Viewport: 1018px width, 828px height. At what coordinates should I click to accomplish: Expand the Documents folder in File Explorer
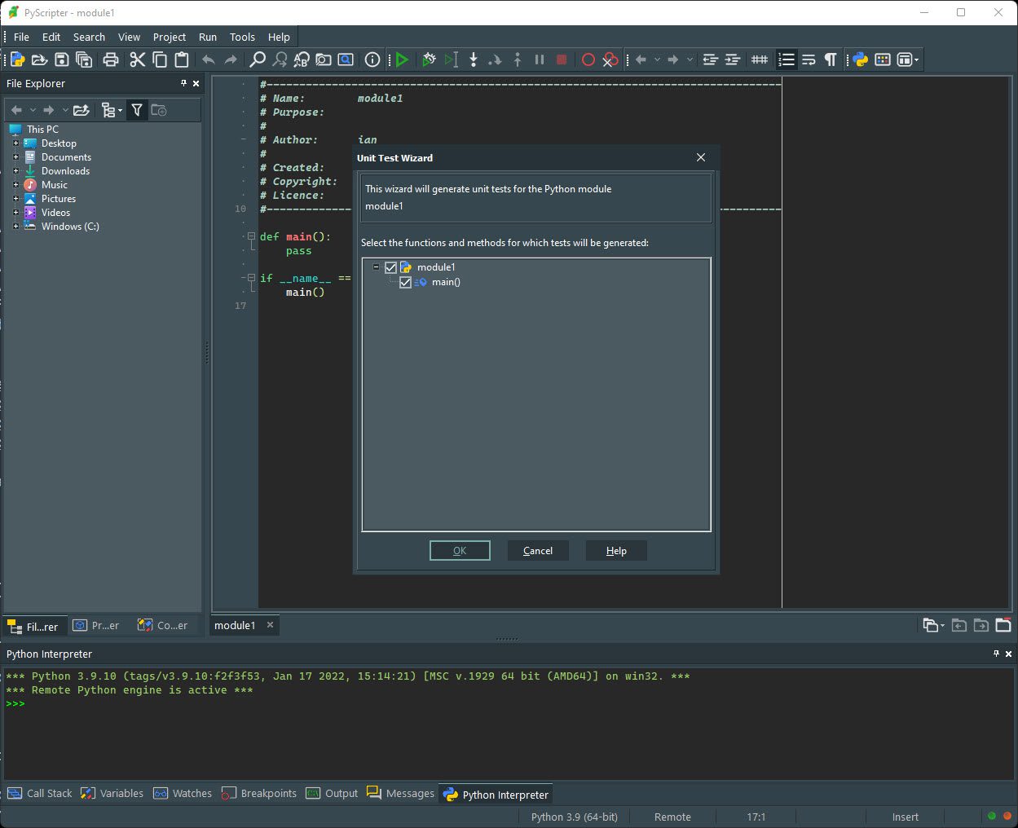[17, 156]
